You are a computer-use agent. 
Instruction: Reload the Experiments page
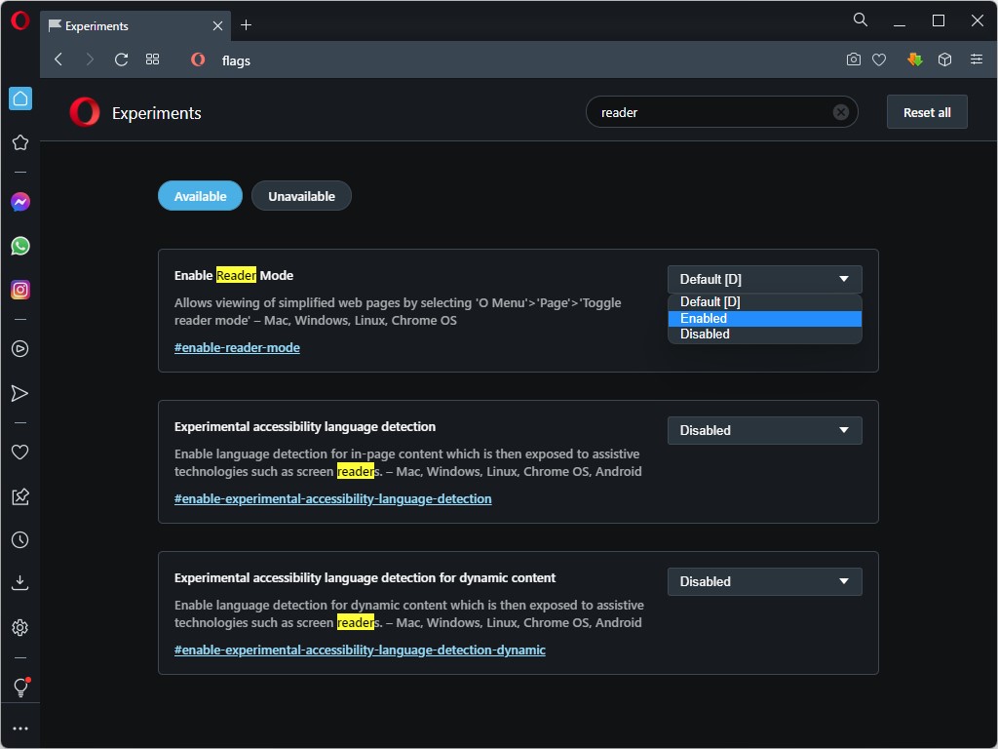click(x=121, y=59)
